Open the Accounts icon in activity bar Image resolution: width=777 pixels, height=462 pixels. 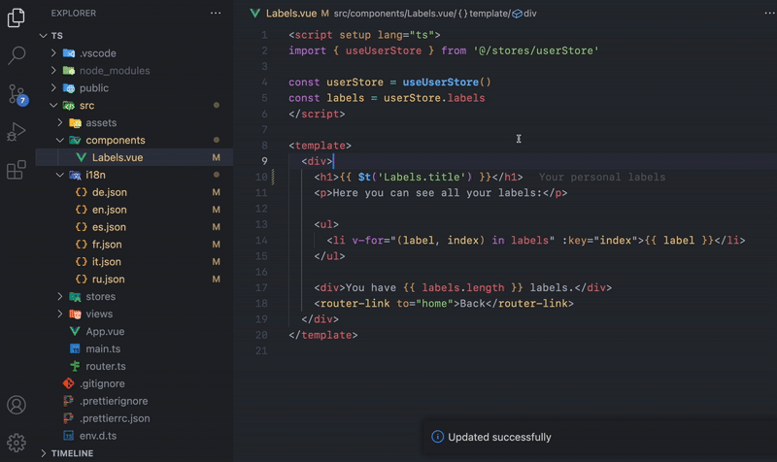[17, 405]
